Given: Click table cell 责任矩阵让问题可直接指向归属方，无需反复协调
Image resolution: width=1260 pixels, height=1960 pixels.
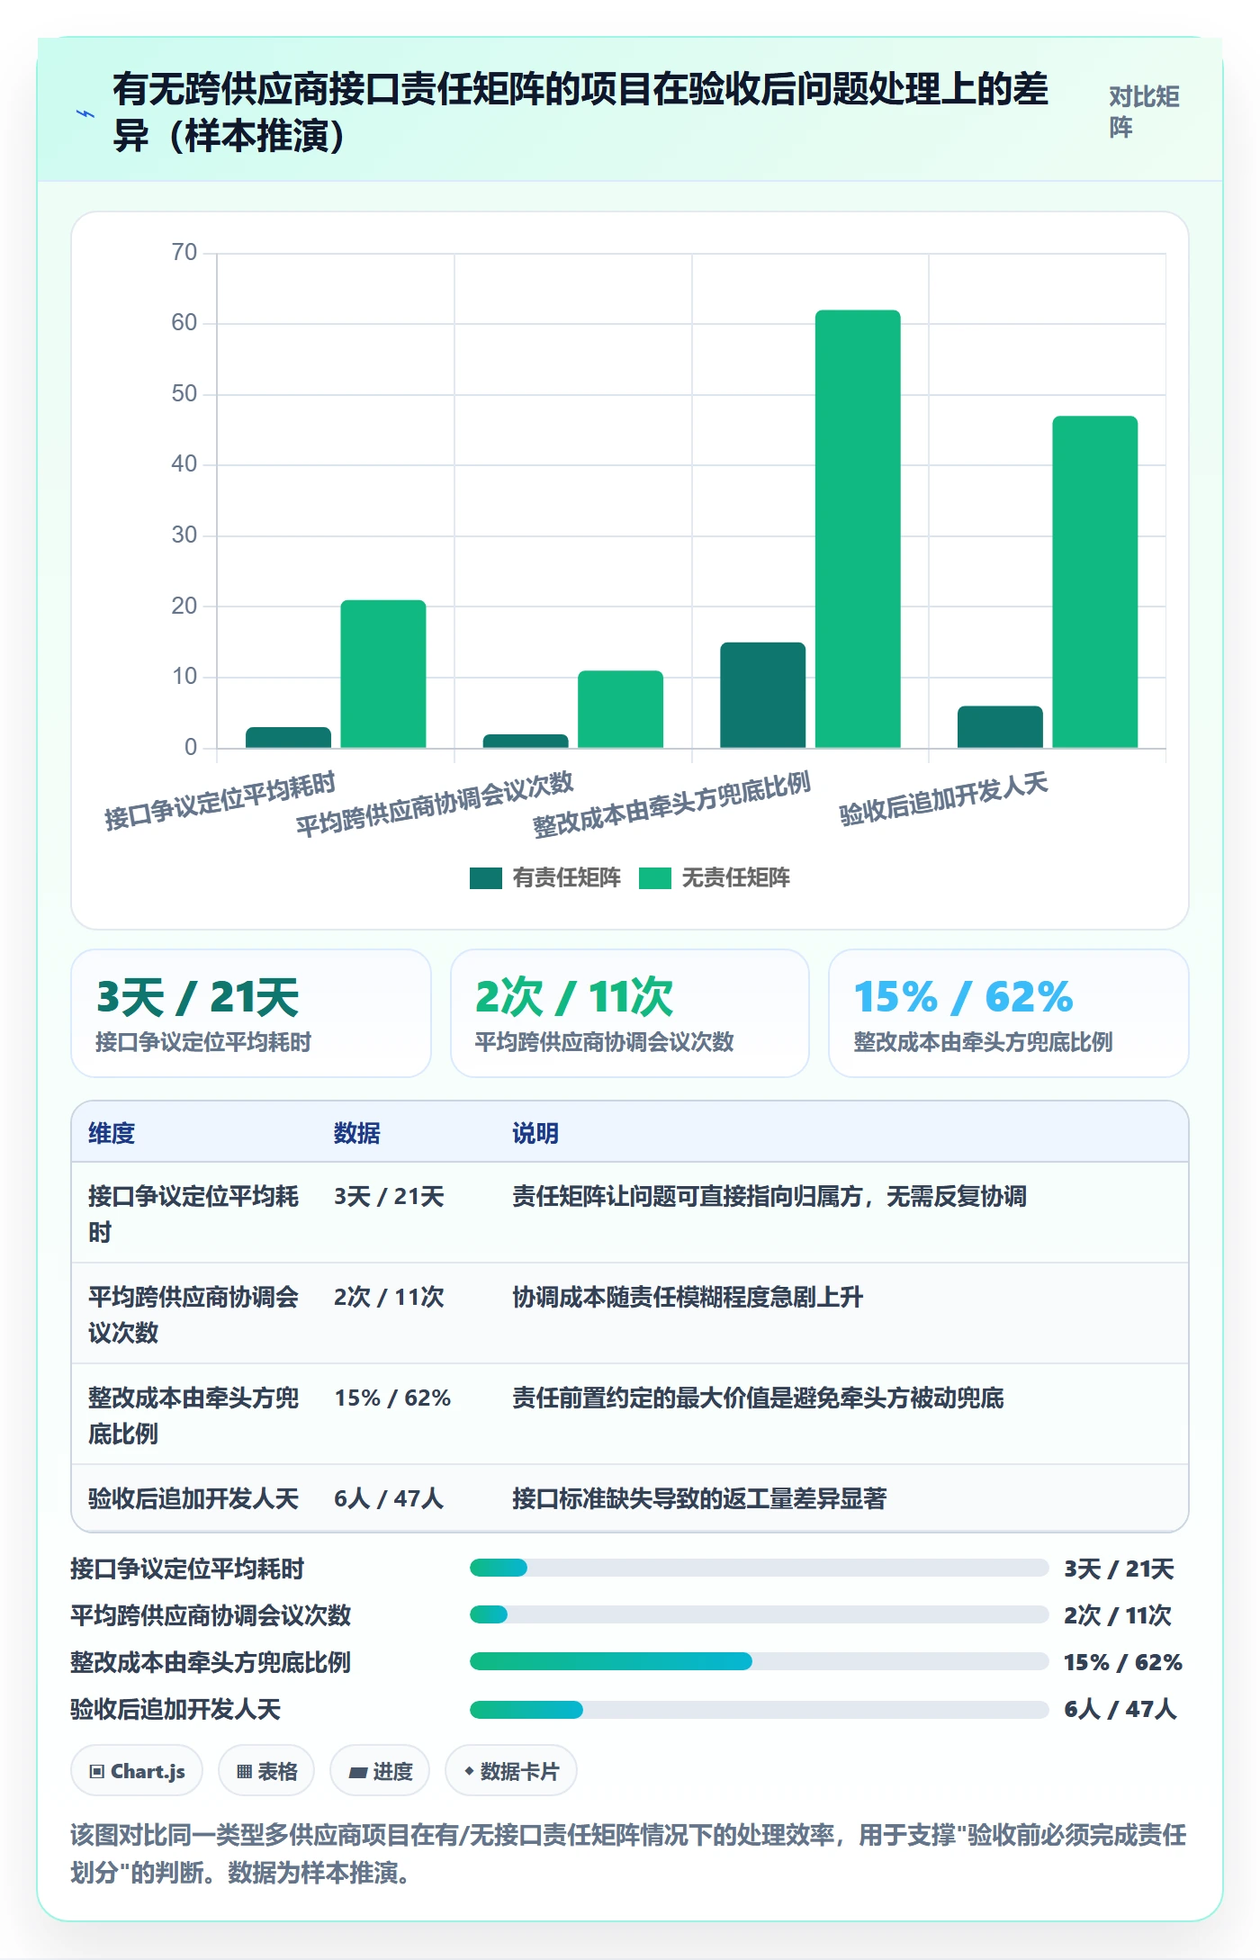Looking at the screenshot, I should 769,1196.
